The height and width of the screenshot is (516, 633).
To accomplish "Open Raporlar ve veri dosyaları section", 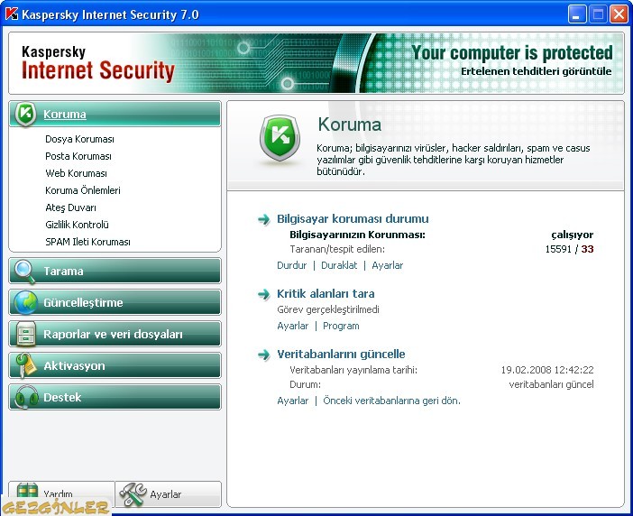I will (x=115, y=334).
